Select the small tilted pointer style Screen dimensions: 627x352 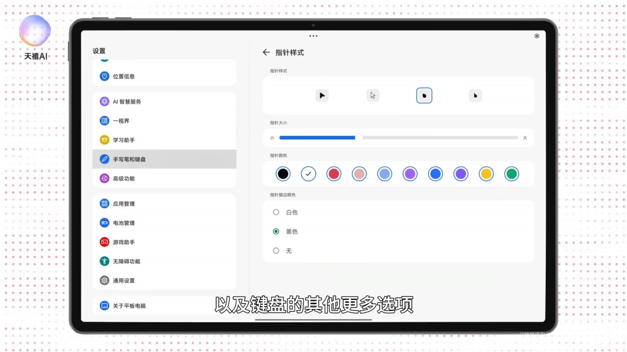point(475,95)
